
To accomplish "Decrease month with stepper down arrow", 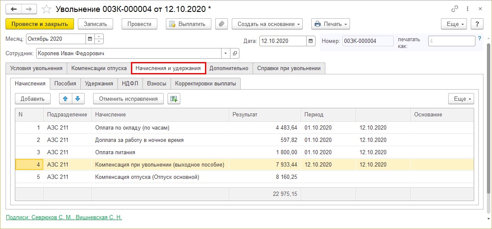I will click(x=99, y=41).
